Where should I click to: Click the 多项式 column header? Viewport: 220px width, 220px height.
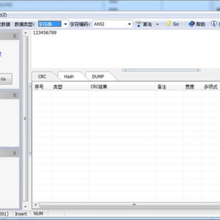pyautogui.click(x=211, y=87)
